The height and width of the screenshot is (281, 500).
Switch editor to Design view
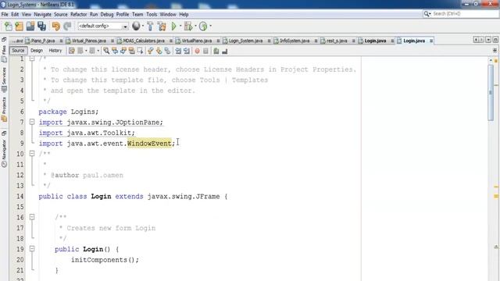coord(37,51)
